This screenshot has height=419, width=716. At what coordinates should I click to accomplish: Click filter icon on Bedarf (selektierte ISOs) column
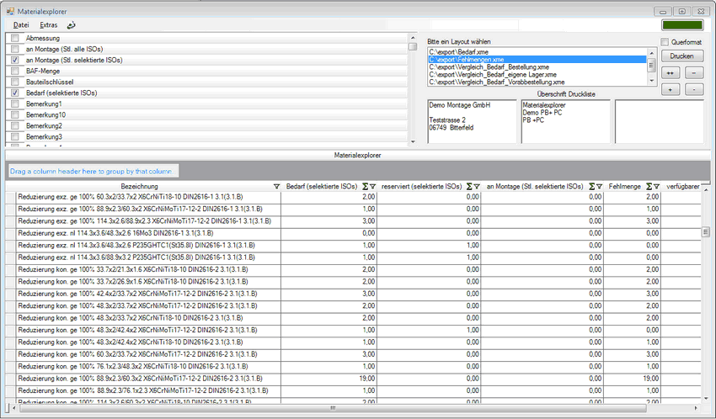pos(371,186)
